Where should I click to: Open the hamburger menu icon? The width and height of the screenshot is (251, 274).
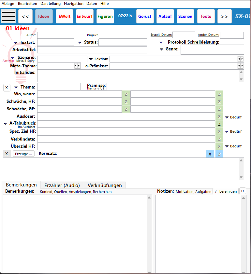tap(8, 16)
